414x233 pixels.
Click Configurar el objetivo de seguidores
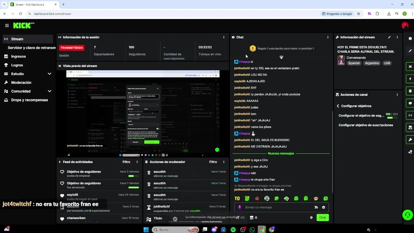[x=361, y=116]
